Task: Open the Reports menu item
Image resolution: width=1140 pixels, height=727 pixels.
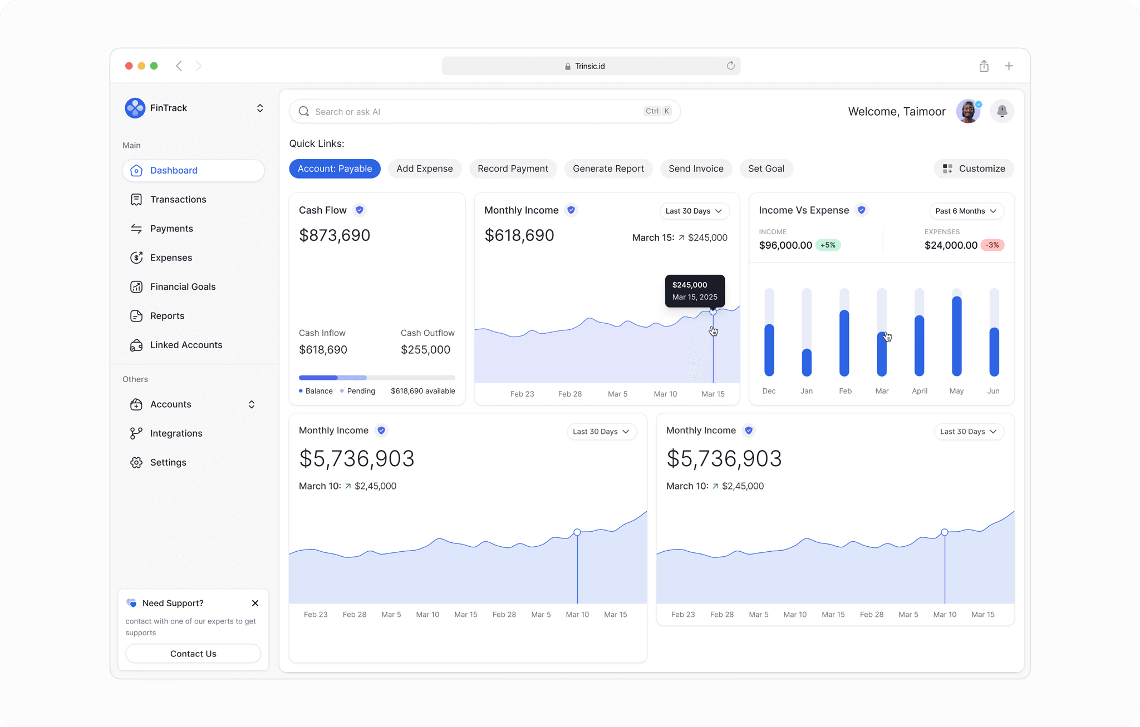Action: click(x=167, y=316)
